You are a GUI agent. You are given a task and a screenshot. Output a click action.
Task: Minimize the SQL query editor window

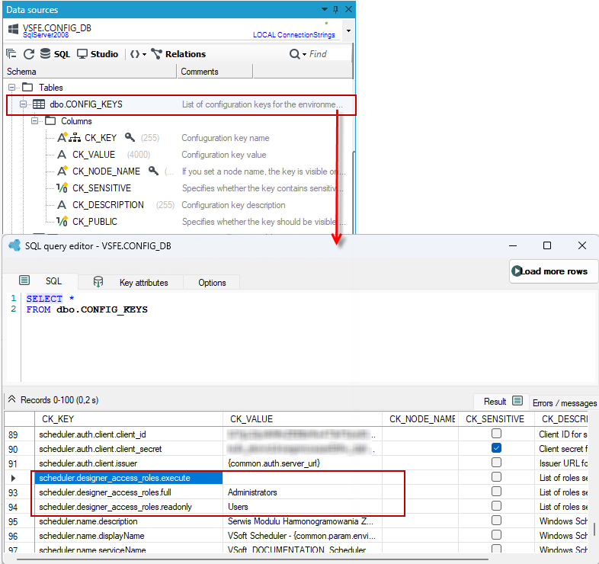(513, 245)
